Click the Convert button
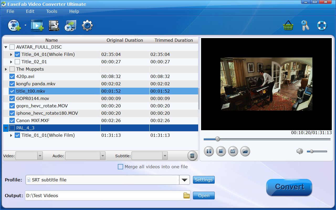This screenshot has width=336, height=210. click(x=289, y=187)
